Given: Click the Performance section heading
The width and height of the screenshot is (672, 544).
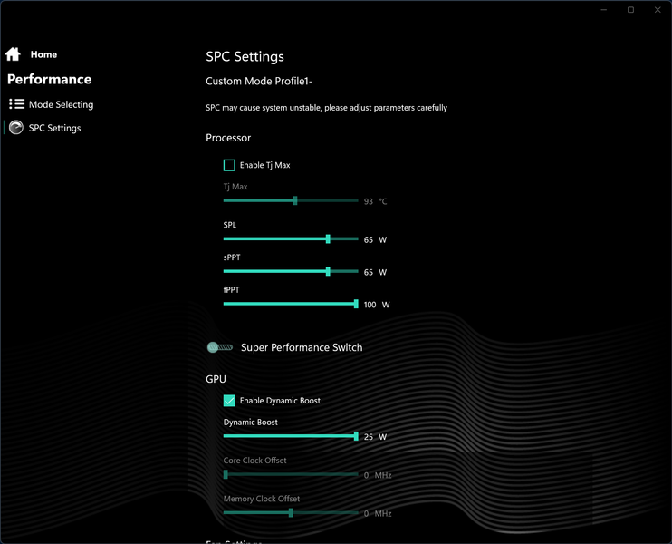Looking at the screenshot, I should (x=49, y=80).
